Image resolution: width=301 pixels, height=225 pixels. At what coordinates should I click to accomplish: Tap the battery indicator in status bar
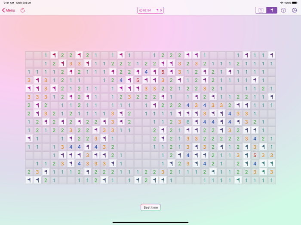pos(295,3)
